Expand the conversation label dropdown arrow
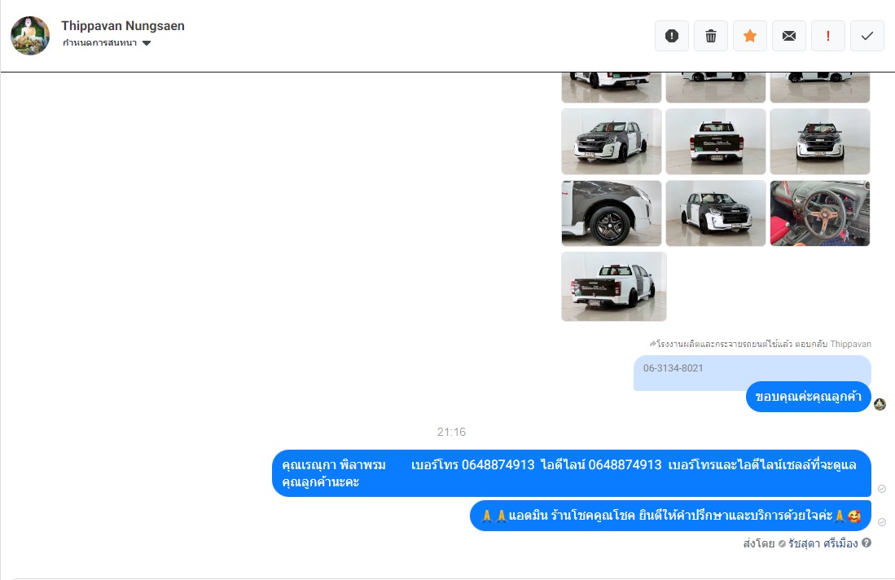The height and width of the screenshot is (580, 895). click(147, 43)
